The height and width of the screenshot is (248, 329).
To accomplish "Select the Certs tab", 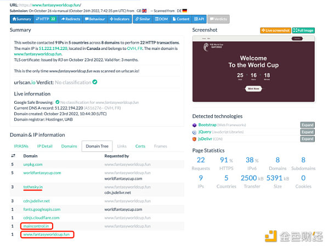I will [140, 146].
